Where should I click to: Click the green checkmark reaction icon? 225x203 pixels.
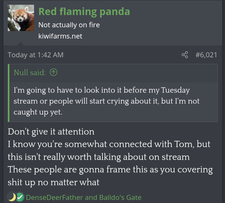pyautogui.click(x=20, y=197)
